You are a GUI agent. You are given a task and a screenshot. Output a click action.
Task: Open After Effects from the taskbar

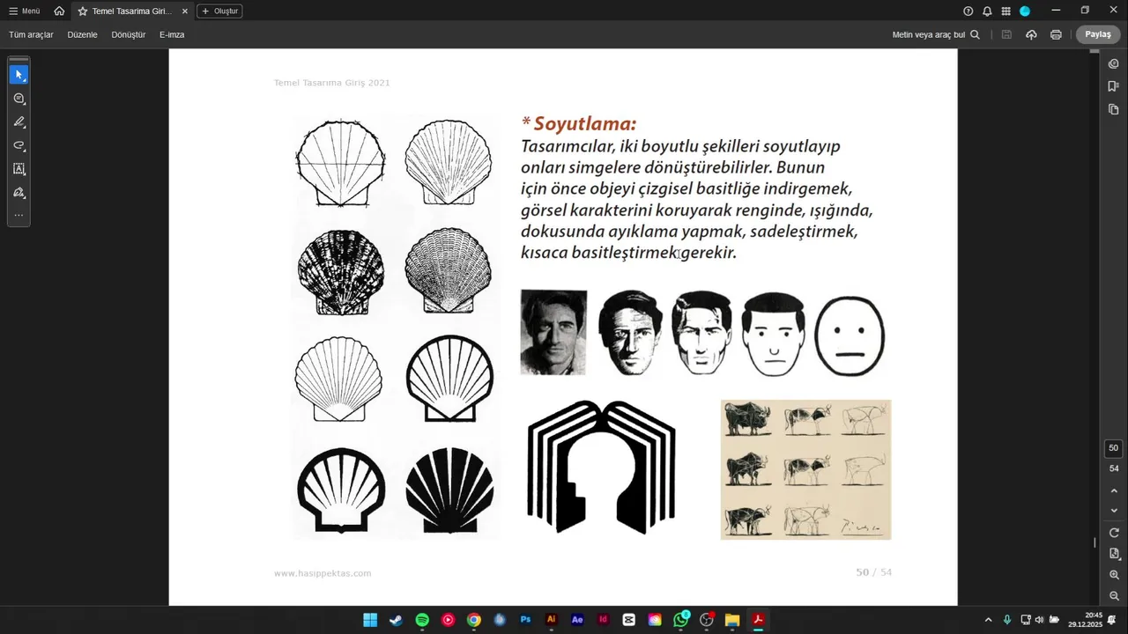click(577, 620)
